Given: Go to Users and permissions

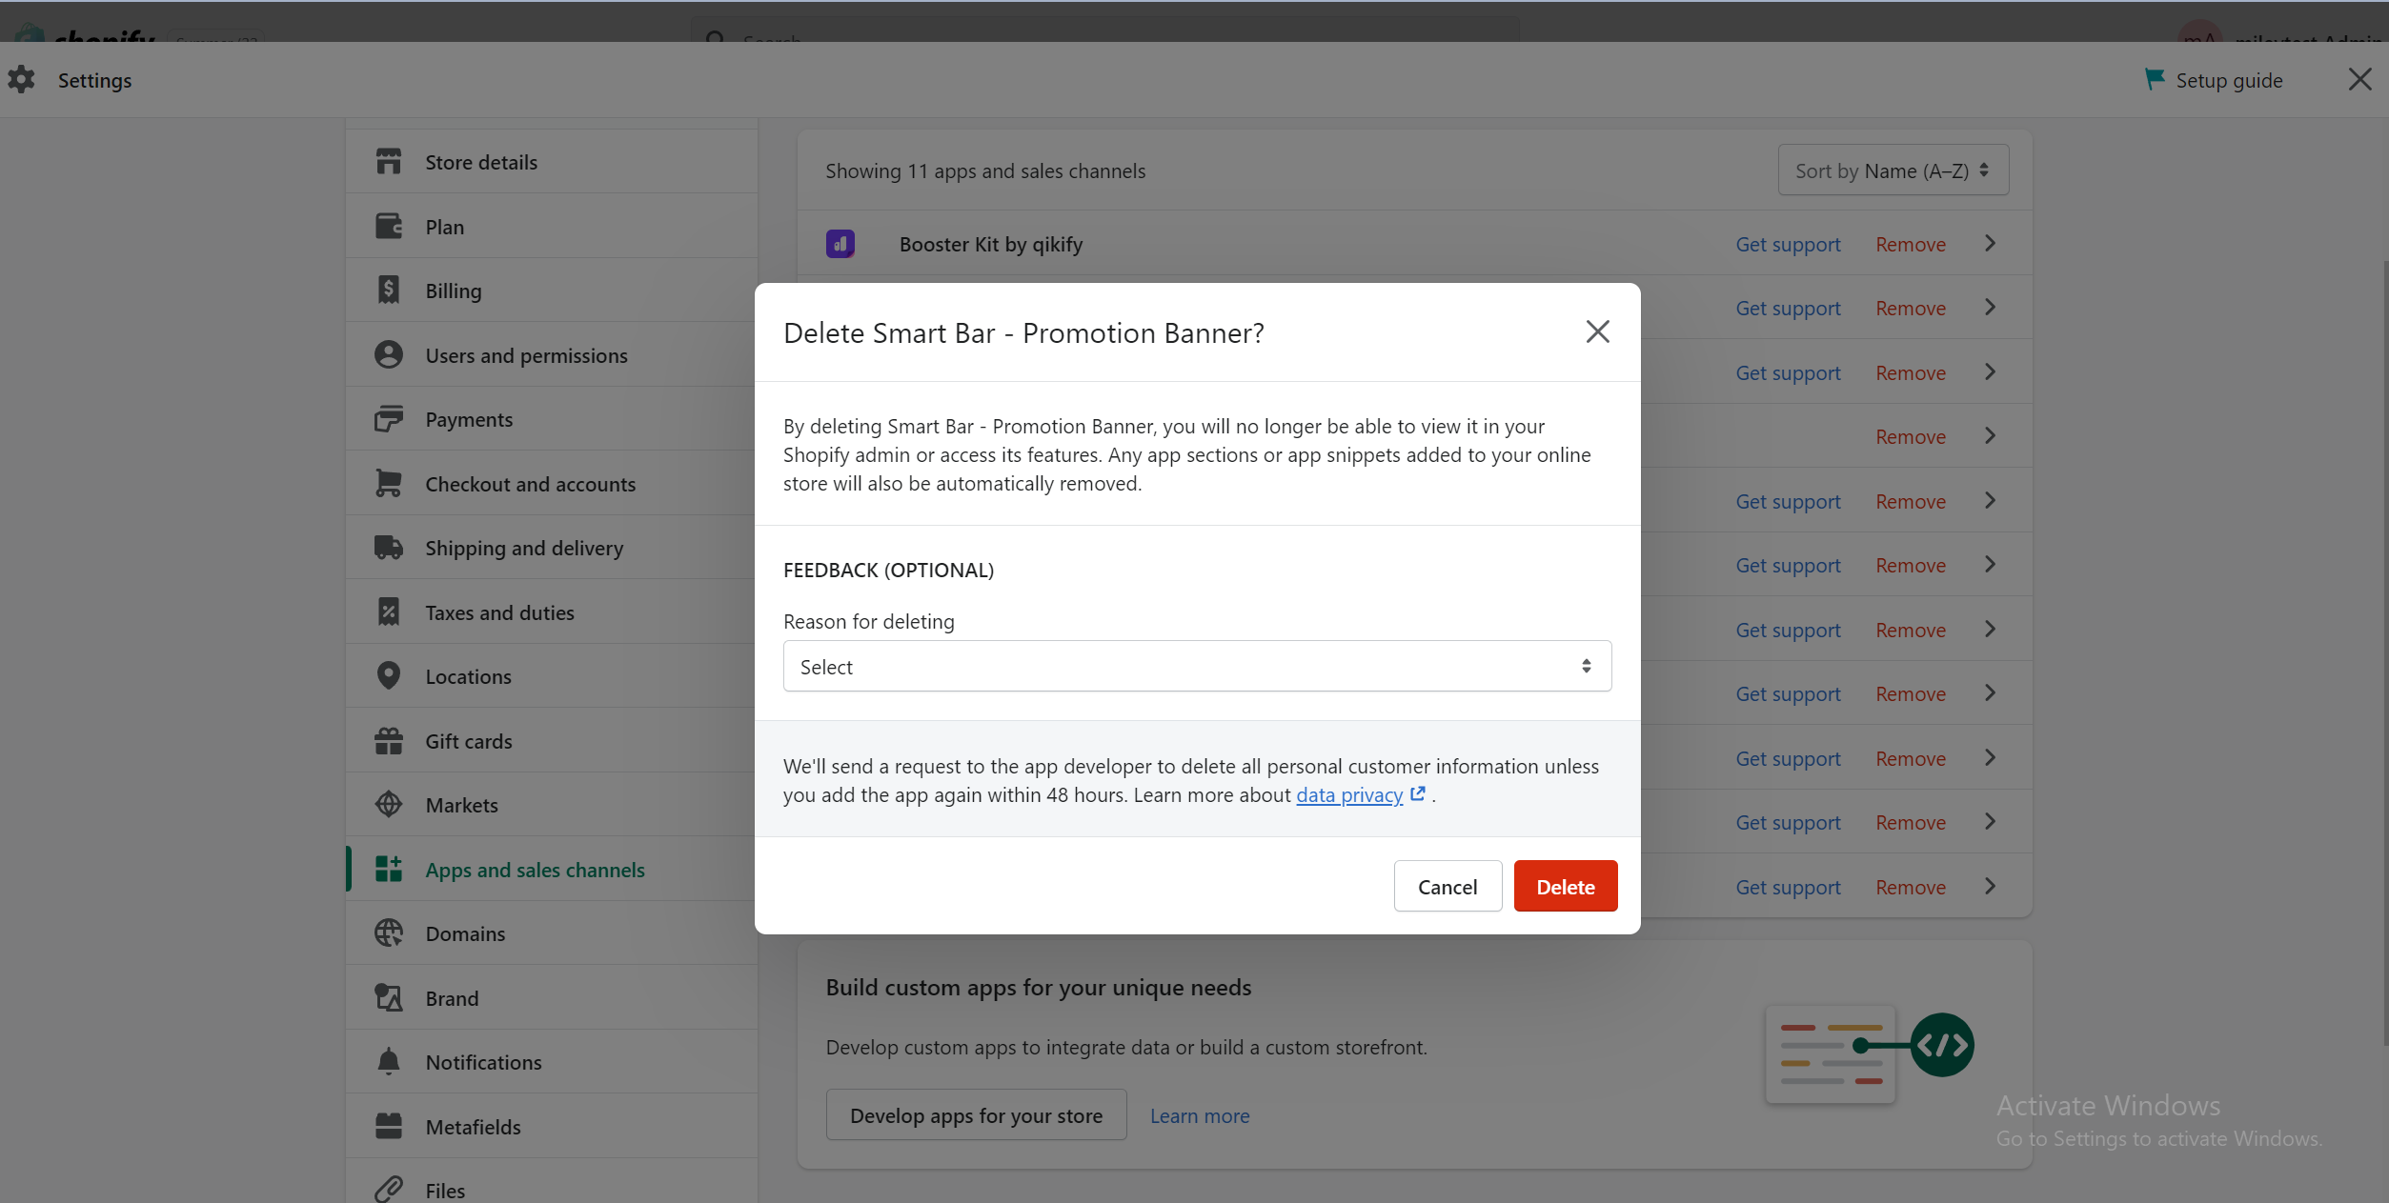Looking at the screenshot, I should [x=552, y=355].
